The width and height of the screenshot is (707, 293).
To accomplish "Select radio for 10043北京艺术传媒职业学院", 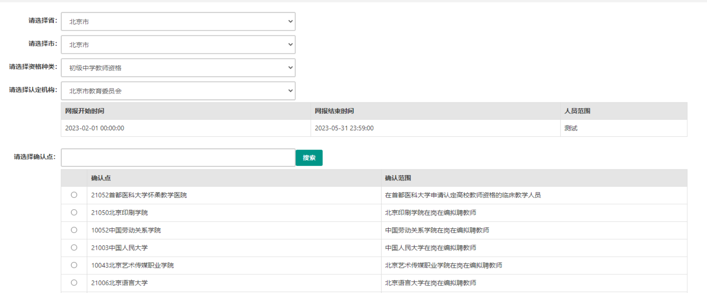I will (x=74, y=265).
